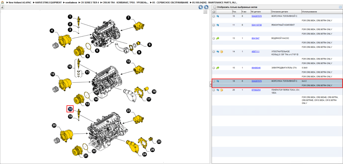Click the small square button at diagram top-right corner

tap(205, 12)
